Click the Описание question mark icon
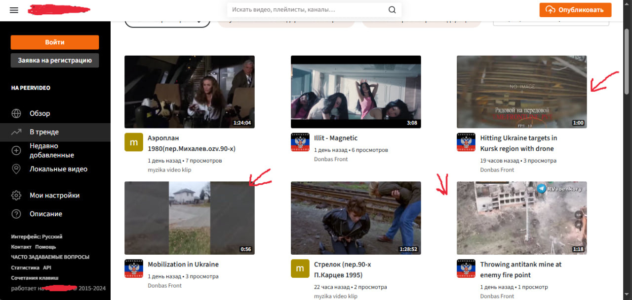The width and height of the screenshot is (632, 300). pos(16,214)
